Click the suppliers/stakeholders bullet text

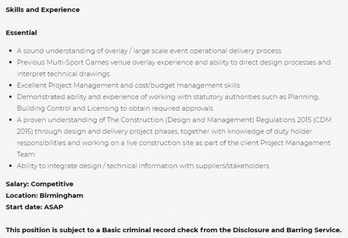pos(143,166)
